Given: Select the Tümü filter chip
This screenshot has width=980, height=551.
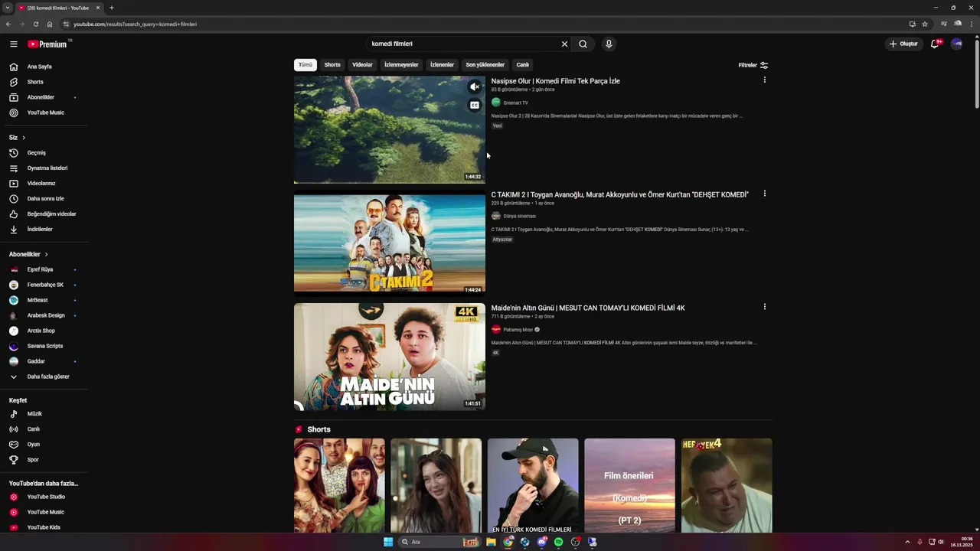Looking at the screenshot, I should point(305,65).
